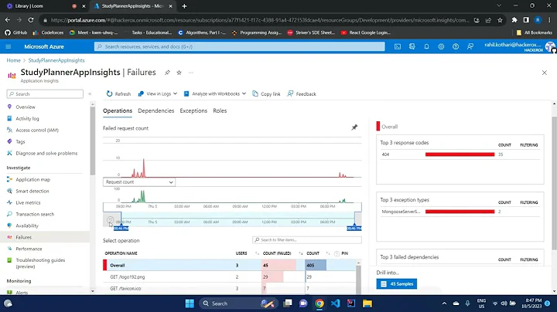Screen dimensions: 557x312
Task: Reload the page with browser refresh button
Action: (31, 20)
